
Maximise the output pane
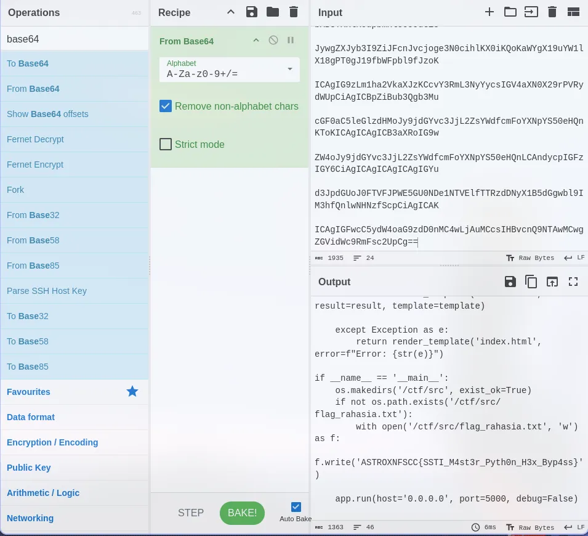573,282
